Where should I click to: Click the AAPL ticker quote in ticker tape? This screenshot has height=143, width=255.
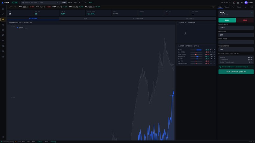(26, 7)
